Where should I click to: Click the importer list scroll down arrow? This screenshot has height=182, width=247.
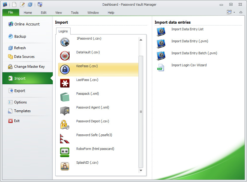point(141,170)
